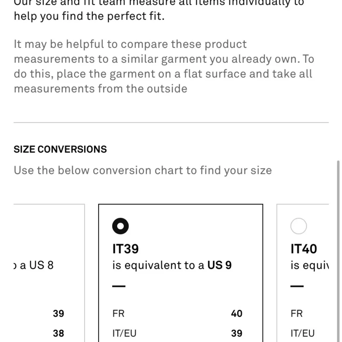Click the IT40 size heading
This screenshot has height=342, width=342.
tap(304, 249)
